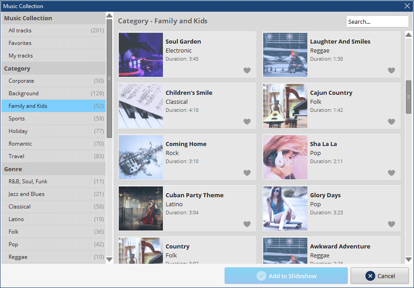
Task: Click sidebar scrollbar down arrow
Action: pyautogui.click(x=109, y=260)
